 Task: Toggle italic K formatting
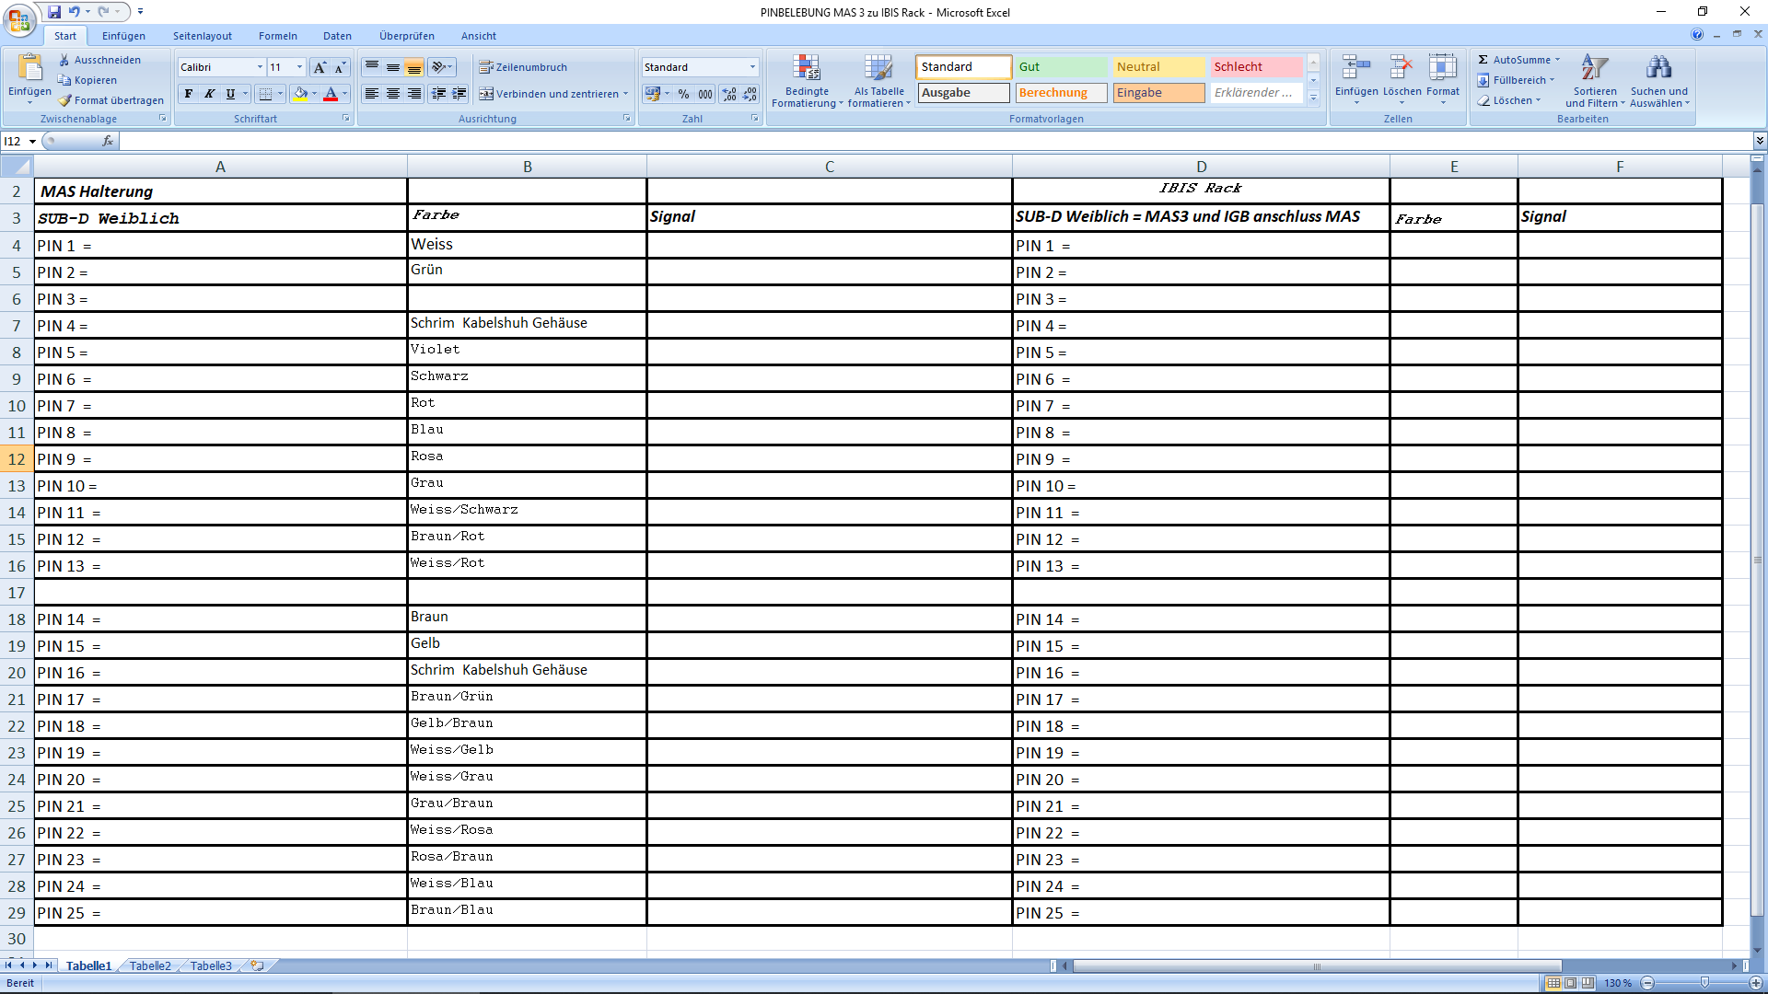(x=209, y=94)
